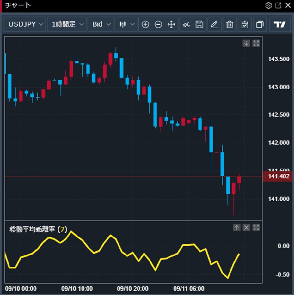The image size is (294, 295).
Task: Move main price pane down arrow
Action: pyautogui.click(x=246, y=43)
